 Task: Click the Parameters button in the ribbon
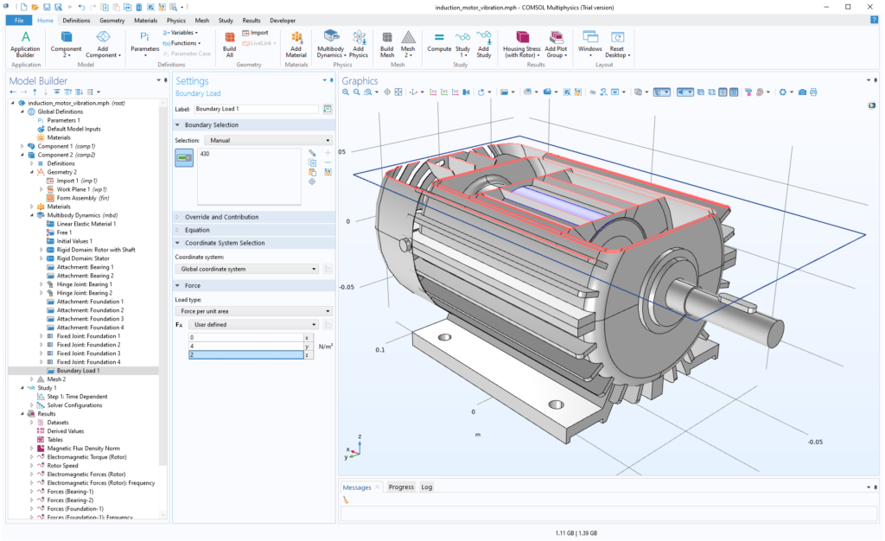pyautogui.click(x=145, y=44)
